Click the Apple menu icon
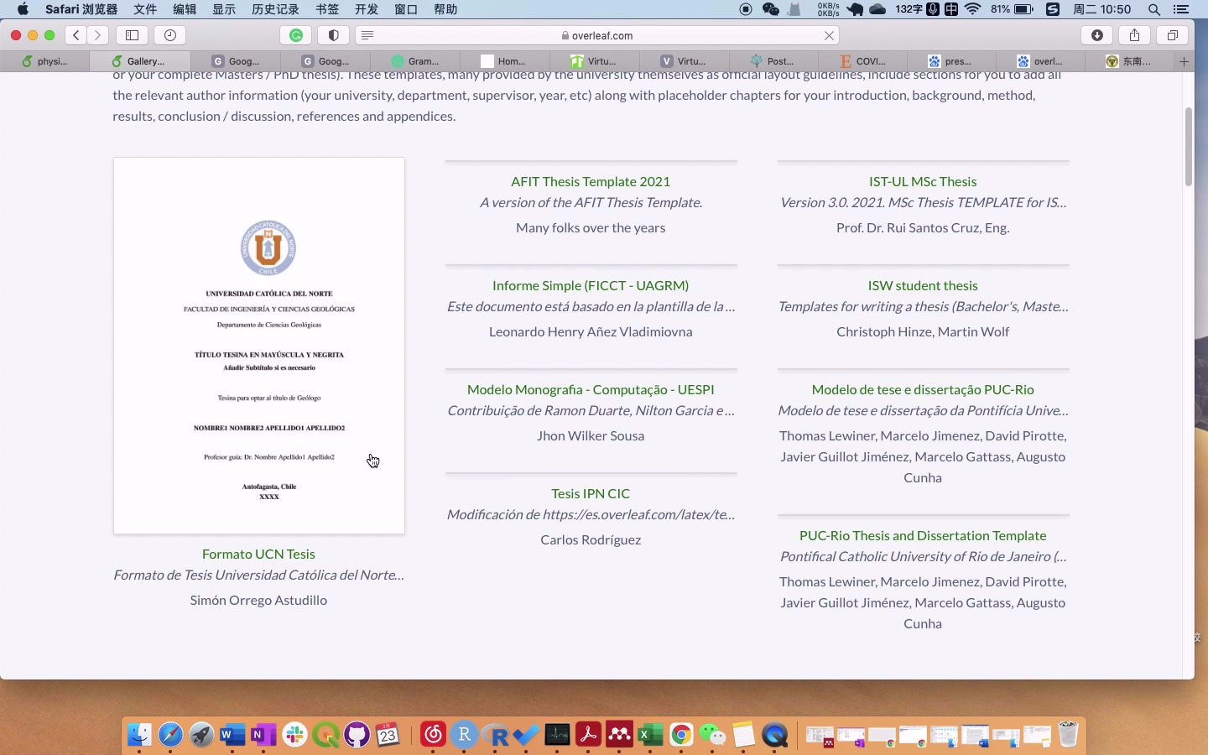The height and width of the screenshot is (755, 1208). [23, 9]
